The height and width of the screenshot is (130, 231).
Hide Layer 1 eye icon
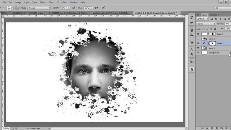click(198, 48)
